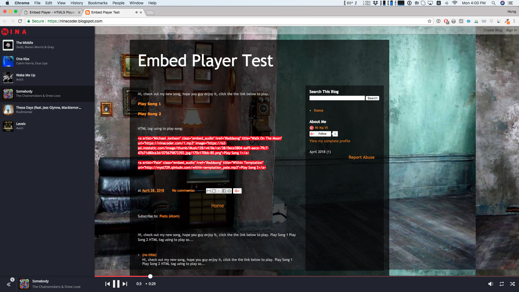The width and height of the screenshot is (519, 292).
Task: Pause the currently playing song
Action: 116,284
